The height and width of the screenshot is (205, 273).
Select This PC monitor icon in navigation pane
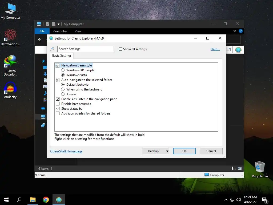(43, 117)
